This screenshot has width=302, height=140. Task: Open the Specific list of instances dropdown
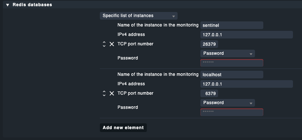139,16
